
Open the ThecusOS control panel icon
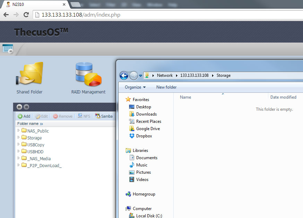point(8,49)
